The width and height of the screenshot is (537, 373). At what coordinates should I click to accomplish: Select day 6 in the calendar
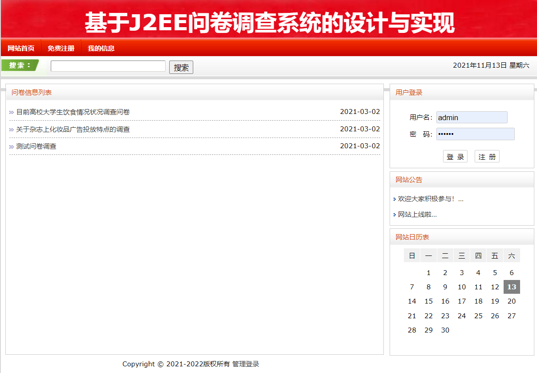point(512,273)
